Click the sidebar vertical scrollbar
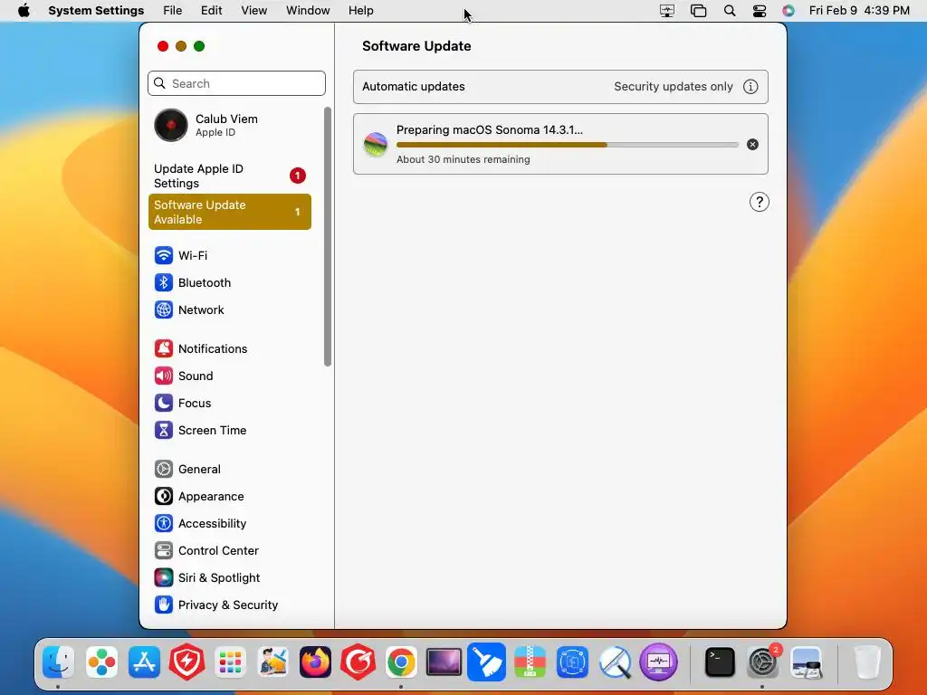Image resolution: width=927 pixels, height=695 pixels. 328,236
